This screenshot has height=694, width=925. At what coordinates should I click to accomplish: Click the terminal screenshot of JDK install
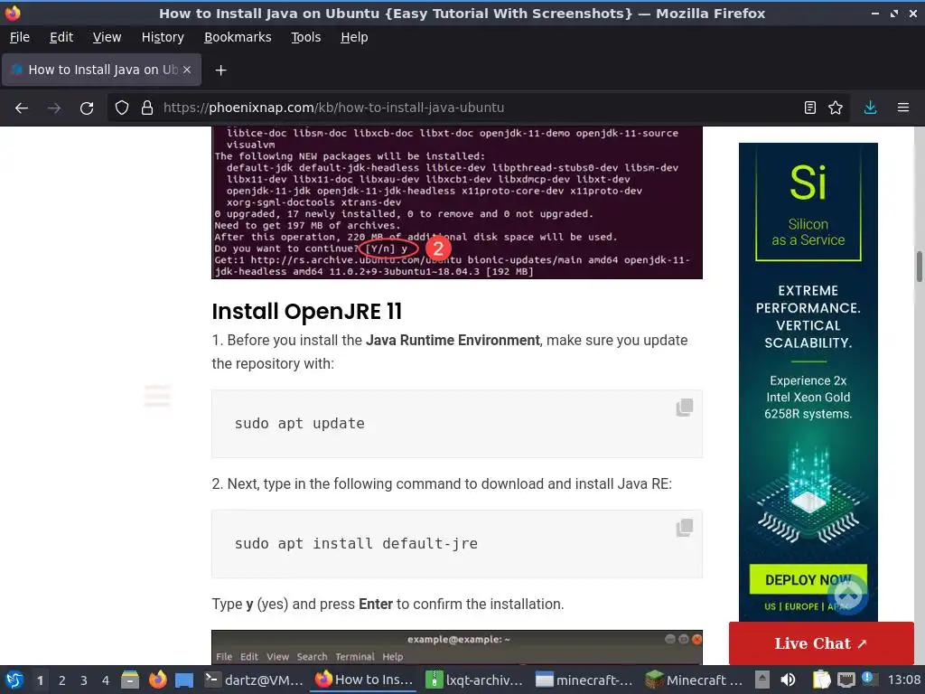(456, 202)
